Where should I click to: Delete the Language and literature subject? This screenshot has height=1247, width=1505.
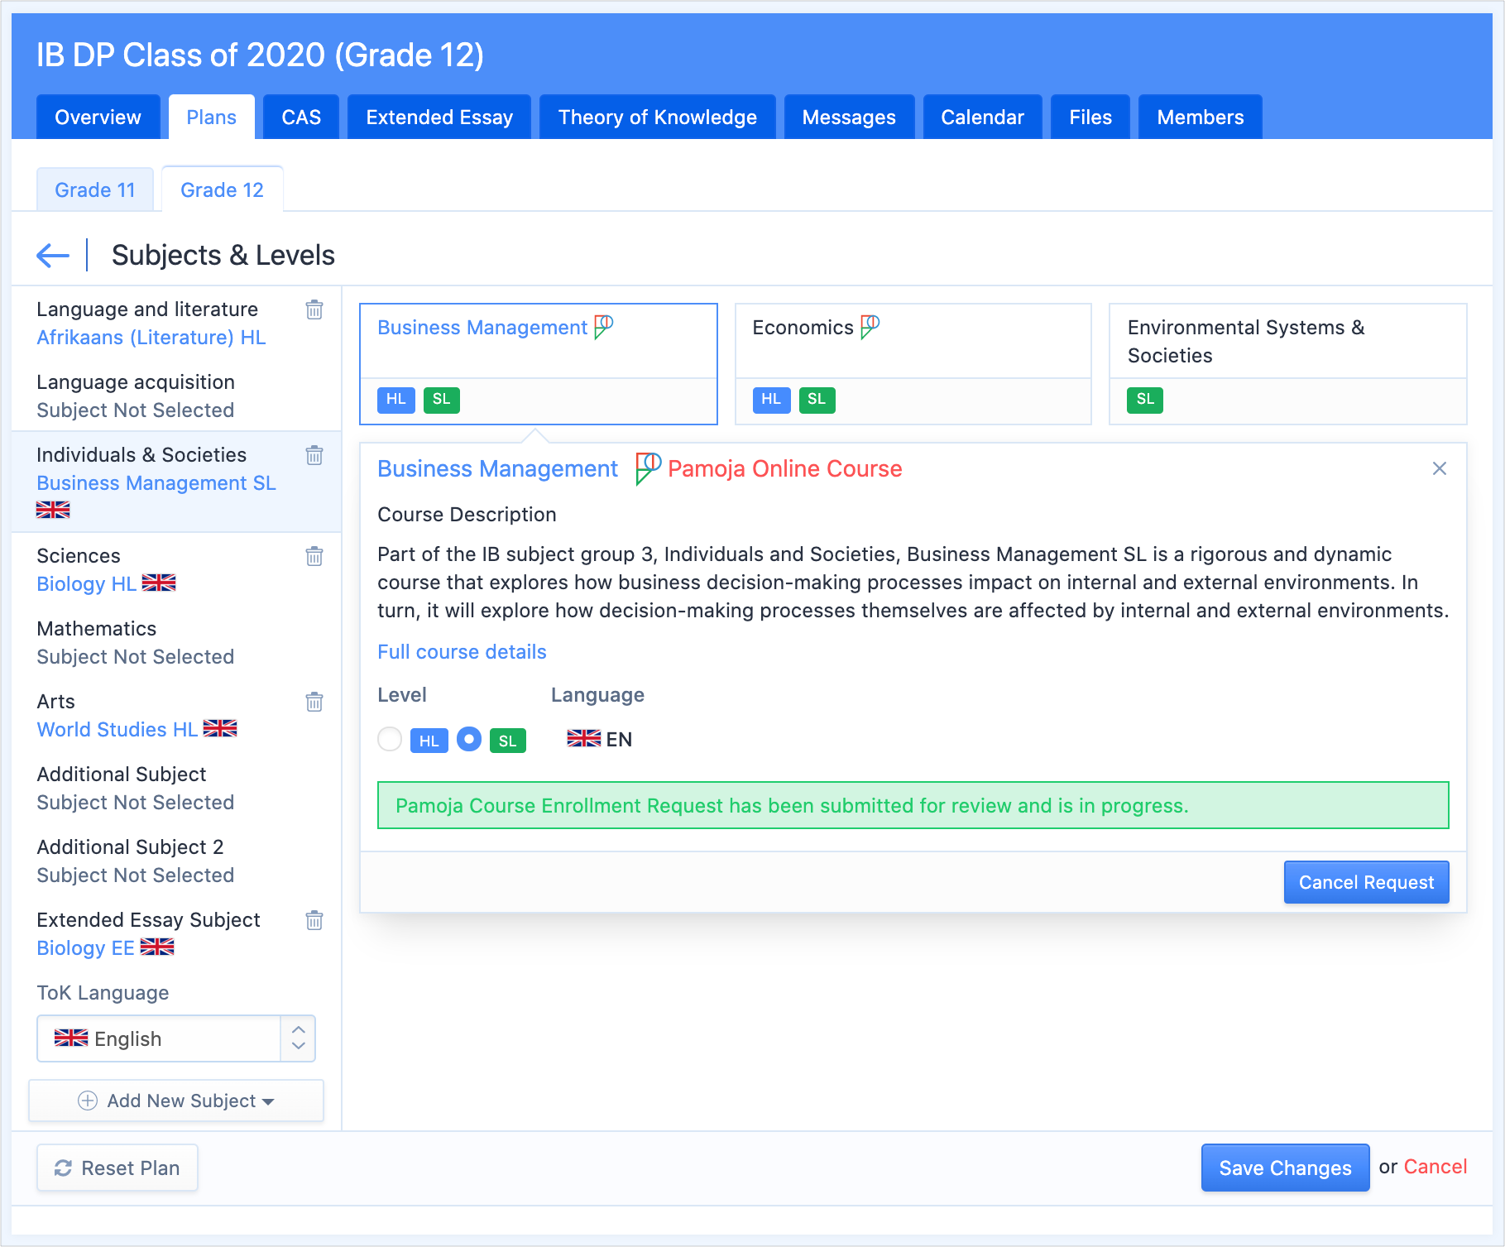pyautogui.click(x=314, y=309)
